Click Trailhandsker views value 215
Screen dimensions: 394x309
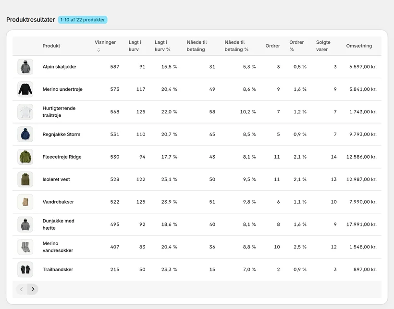click(114, 270)
